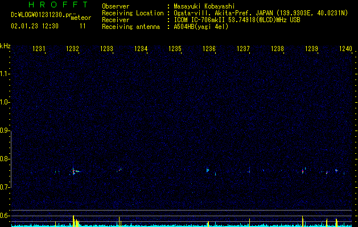The image size is (358, 227).
Task: Click the A504HB(yagi 4el) antenna text
Action: [x=201, y=27]
